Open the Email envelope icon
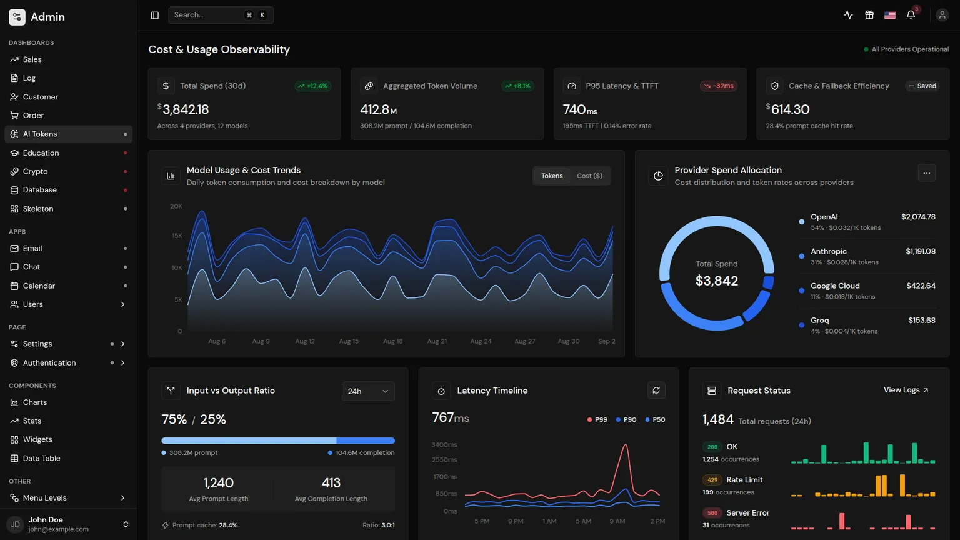Image resolution: width=960 pixels, height=540 pixels. [x=14, y=248]
